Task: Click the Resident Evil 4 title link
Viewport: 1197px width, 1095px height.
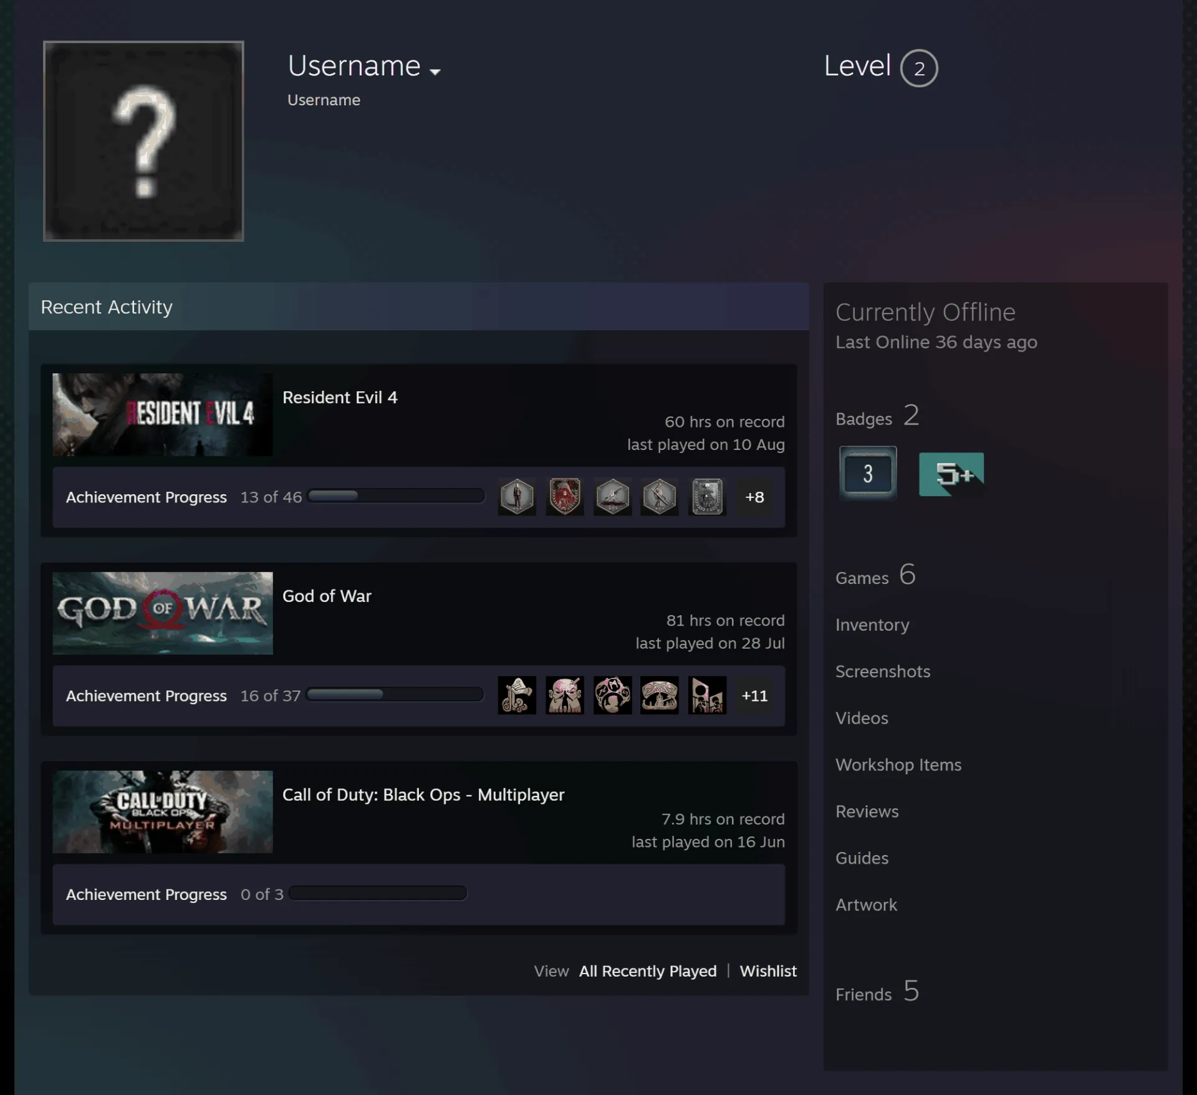Action: tap(340, 398)
